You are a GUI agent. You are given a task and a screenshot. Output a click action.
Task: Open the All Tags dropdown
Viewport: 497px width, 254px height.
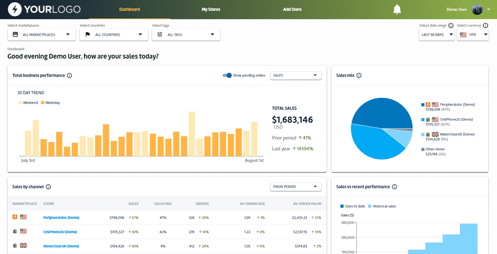[x=186, y=35]
